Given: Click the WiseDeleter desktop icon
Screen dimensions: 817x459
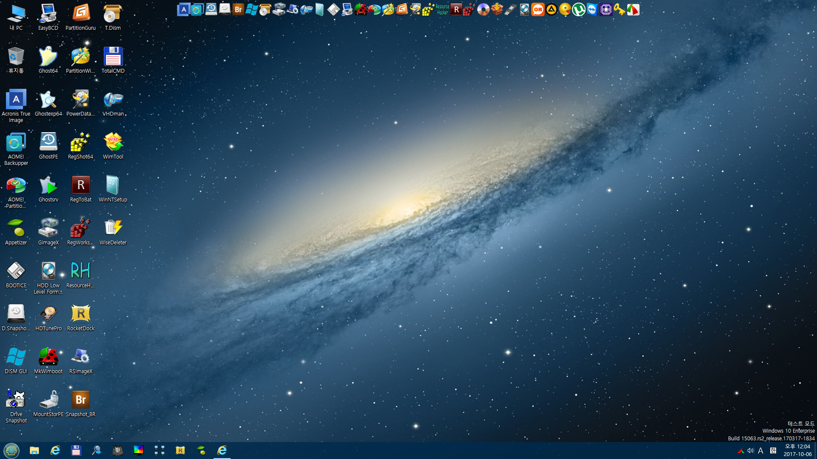Looking at the screenshot, I should [x=113, y=232].
